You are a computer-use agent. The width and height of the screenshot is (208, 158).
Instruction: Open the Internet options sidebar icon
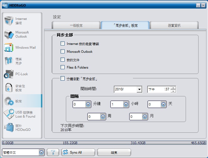pyautogui.click(x=9, y=21)
